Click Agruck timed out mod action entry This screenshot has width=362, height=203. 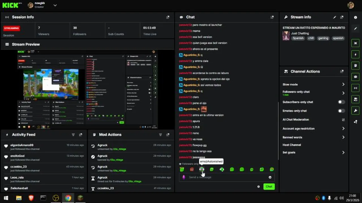click(131, 179)
